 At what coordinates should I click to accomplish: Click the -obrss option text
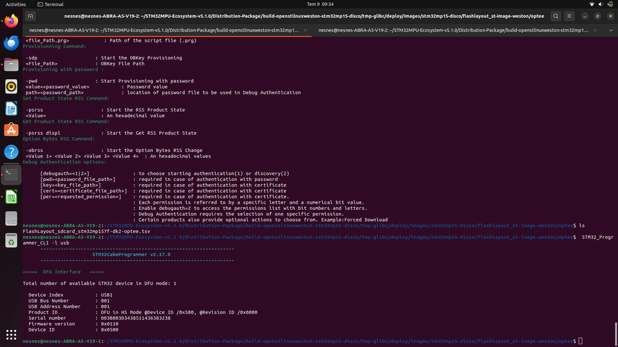34,150
